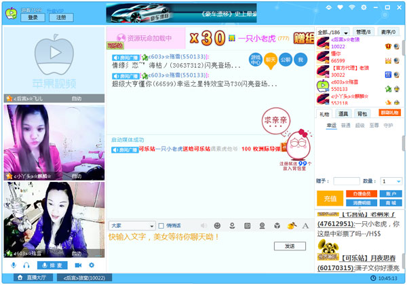The width and height of the screenshot is (407, 285).
Task: Select the 礼物 gifts tab
Action: coord(324,114)
